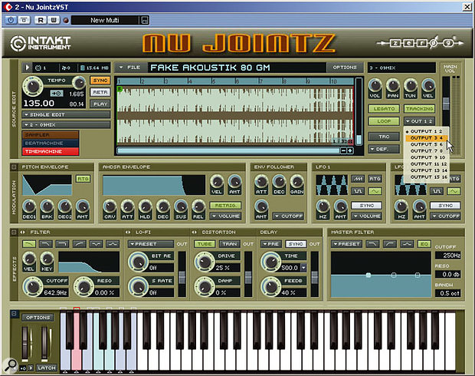Click the OPTIONS button beside file name
475x376 pixels.
[x=345, y=68]
